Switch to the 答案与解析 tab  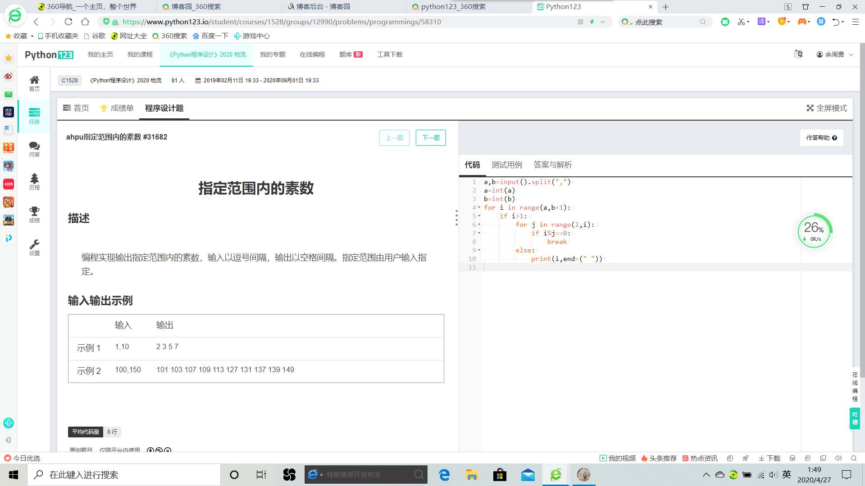(x=552, y=165)
